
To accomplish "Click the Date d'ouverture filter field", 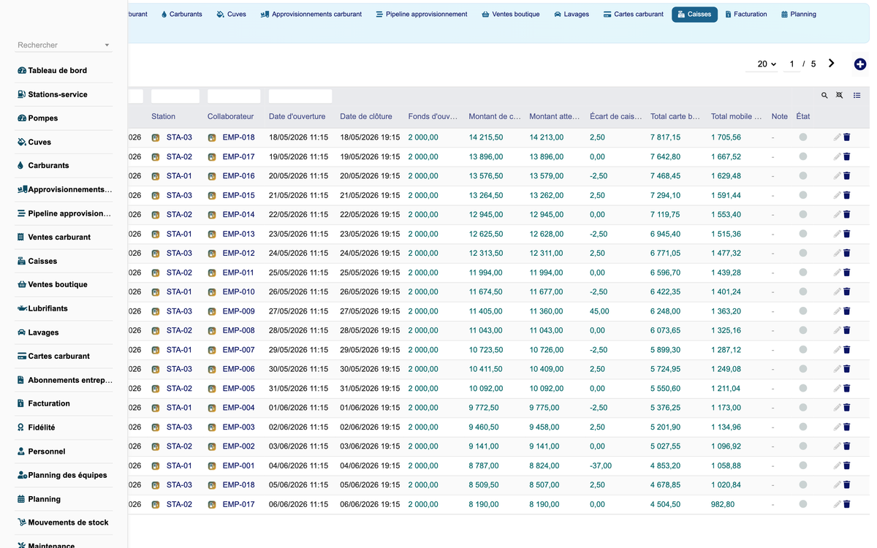I will [x=300, y=96].
